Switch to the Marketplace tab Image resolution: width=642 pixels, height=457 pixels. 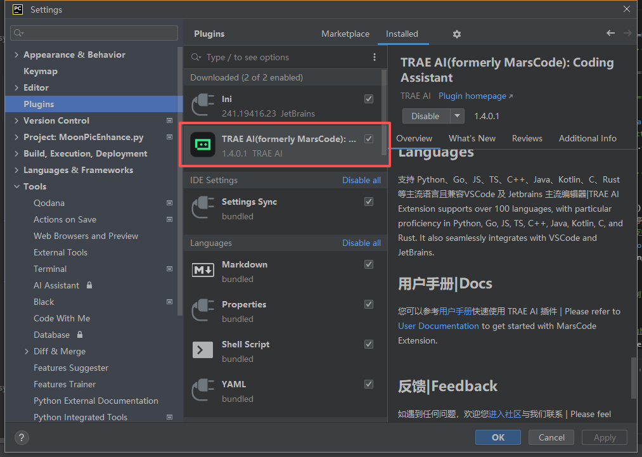[345, 34]
